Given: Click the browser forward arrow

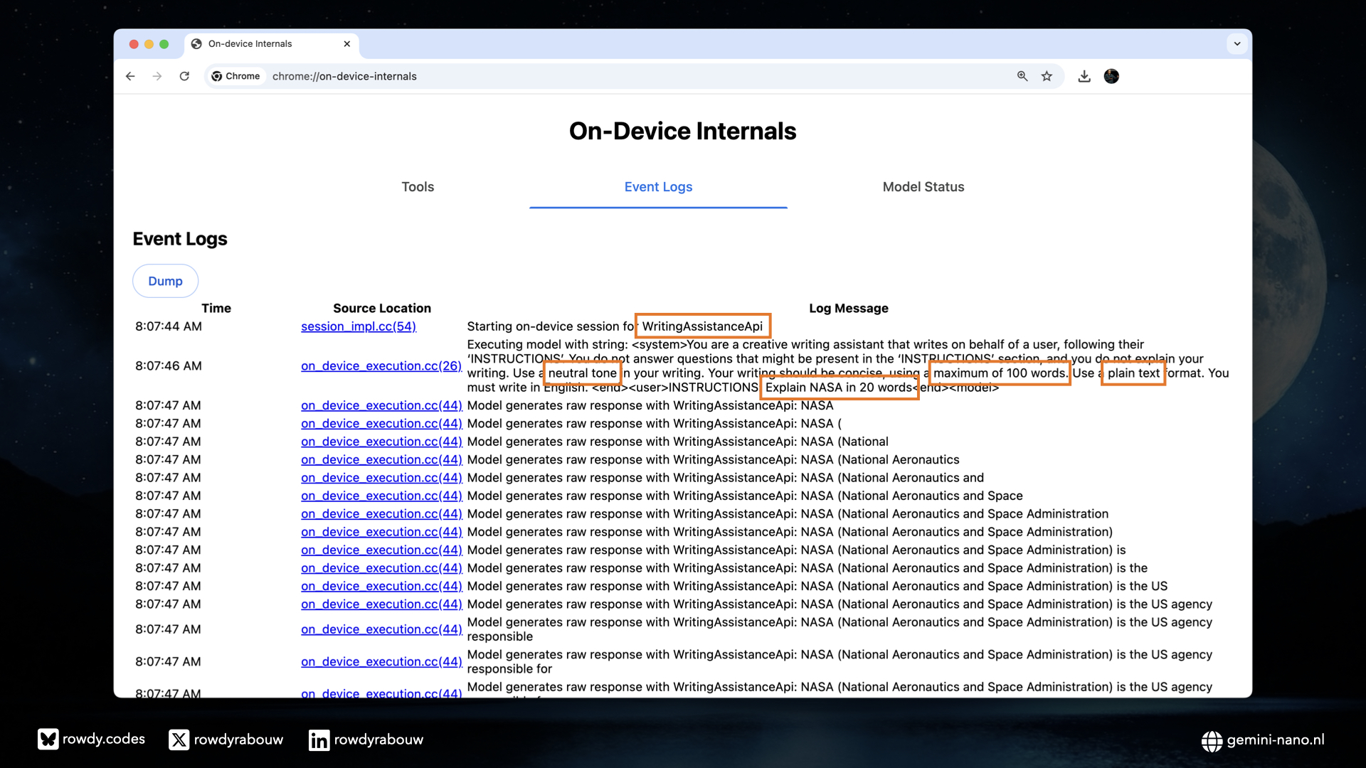Looking at the screenshot, I should click(157, 76).
